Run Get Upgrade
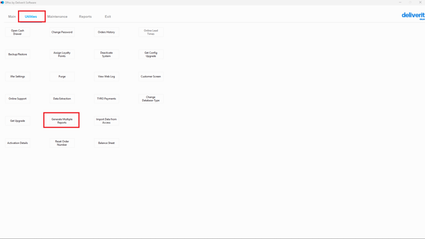Image resolution: width=425 pixels, height=239 pixels. coord(18,121)
